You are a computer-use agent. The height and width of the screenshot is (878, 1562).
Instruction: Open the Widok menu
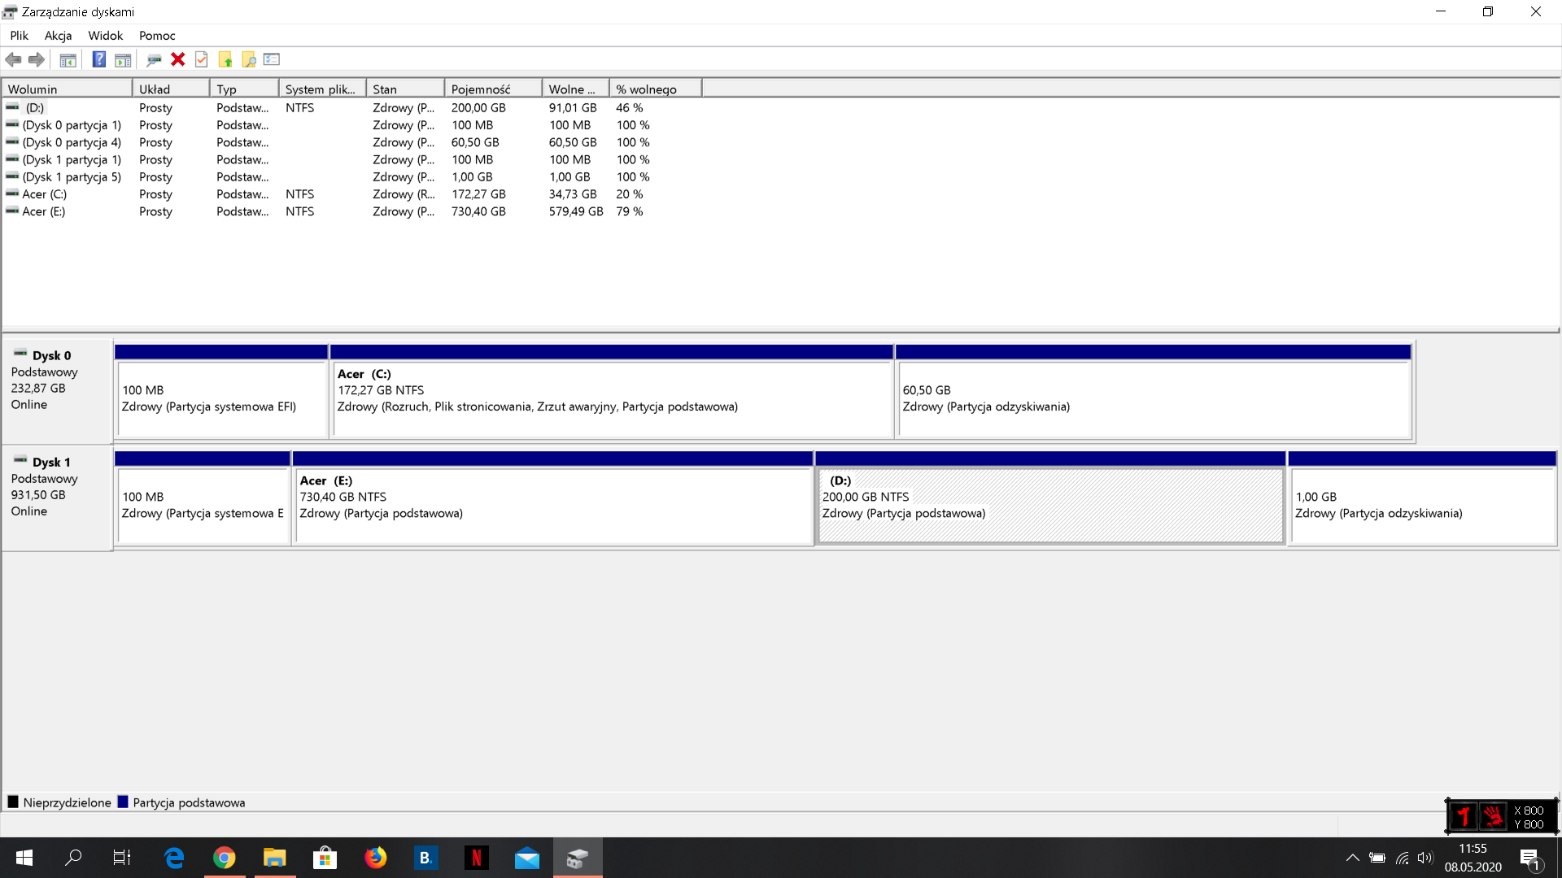105,36
